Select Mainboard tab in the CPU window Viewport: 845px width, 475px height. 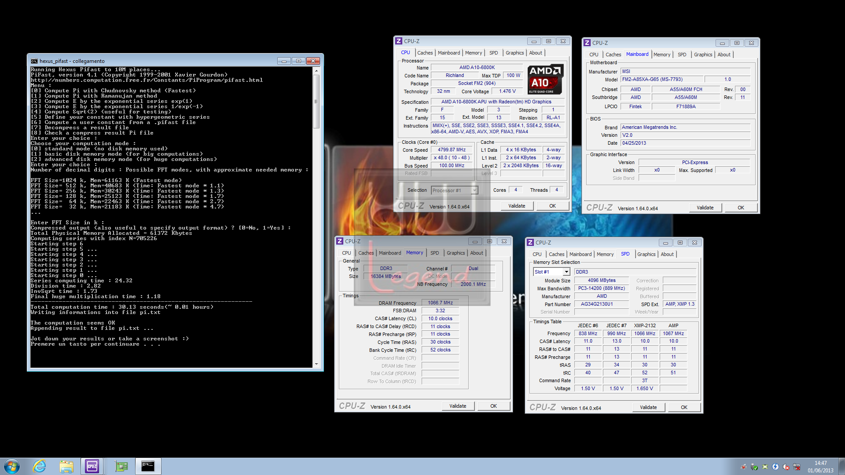[449, 53]
